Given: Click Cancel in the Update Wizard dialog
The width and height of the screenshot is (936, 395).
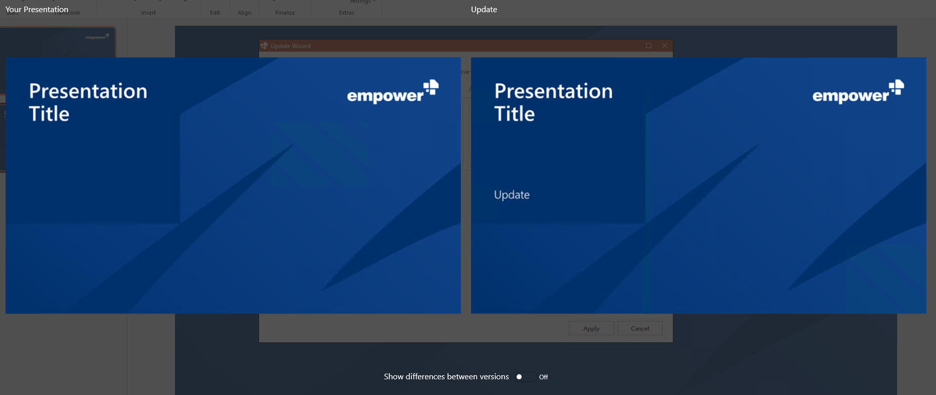Looking at the screenshot, I should (640, 328).
